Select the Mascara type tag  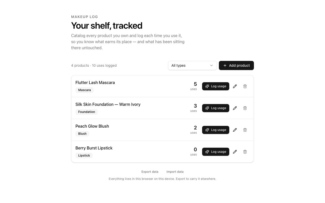pyautogui.click(x=85, y=90)
